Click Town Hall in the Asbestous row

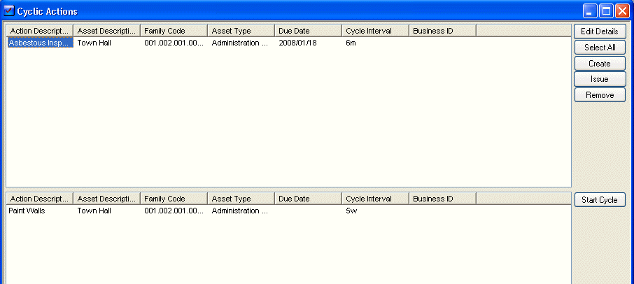[94, 43]
